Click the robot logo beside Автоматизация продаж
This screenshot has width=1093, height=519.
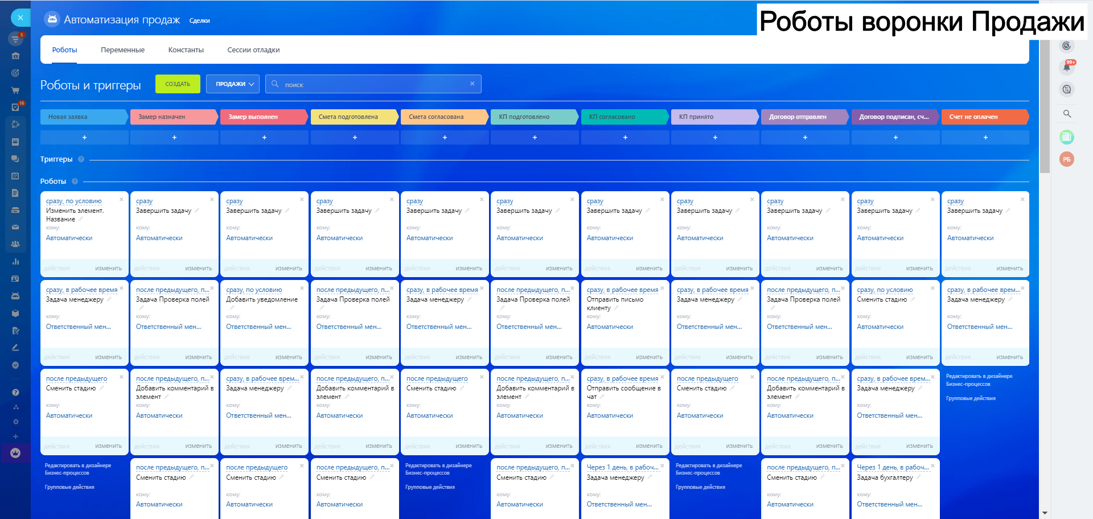point(52,19)
